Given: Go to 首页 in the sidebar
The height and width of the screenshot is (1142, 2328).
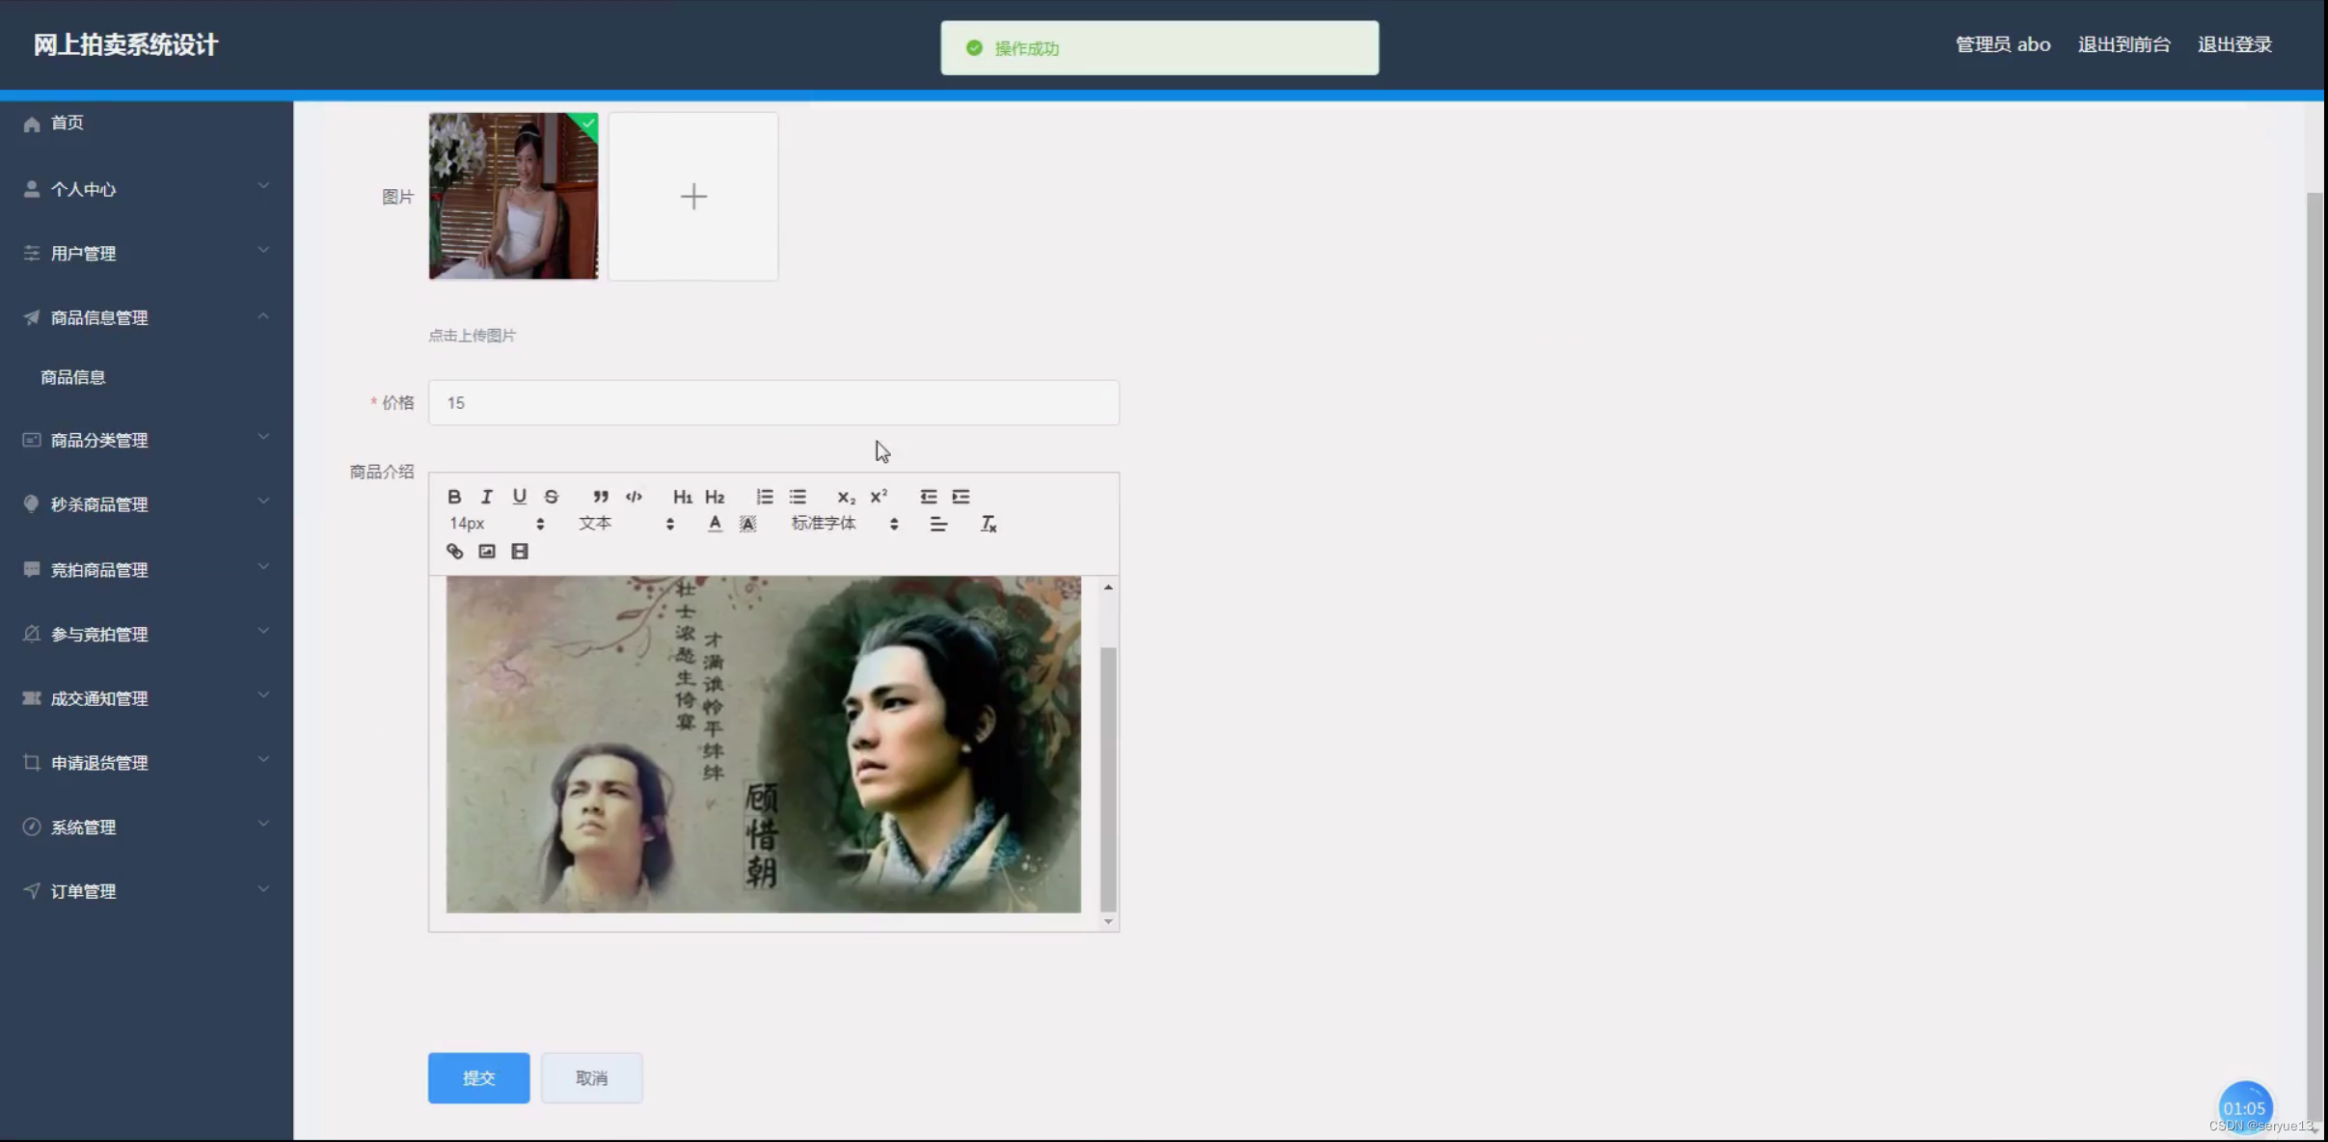Looking at the screenshot, I should [147, 123].
